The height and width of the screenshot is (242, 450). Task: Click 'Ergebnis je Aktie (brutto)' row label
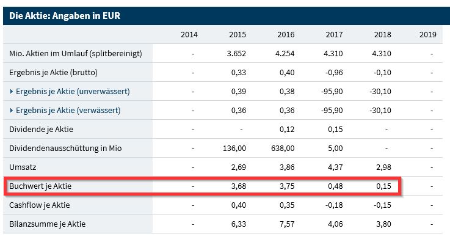[x=53, y=72]
